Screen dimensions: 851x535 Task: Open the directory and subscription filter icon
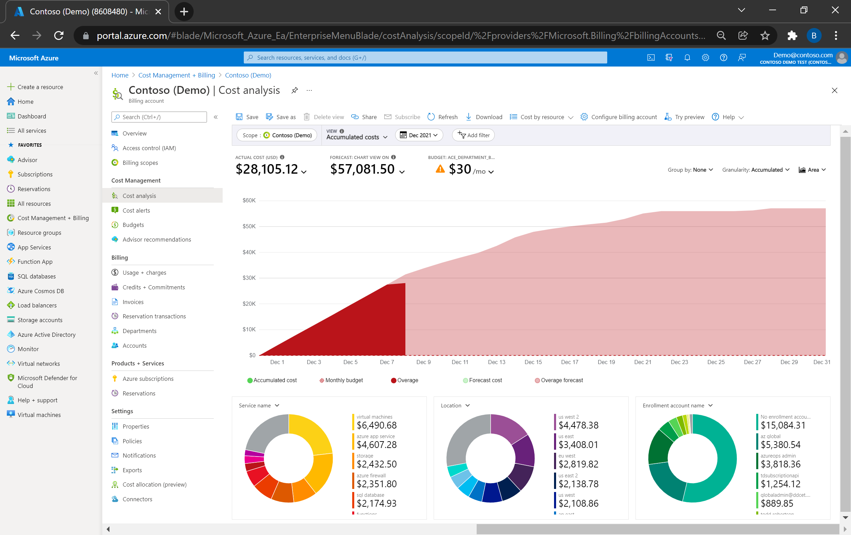(669, 58)
